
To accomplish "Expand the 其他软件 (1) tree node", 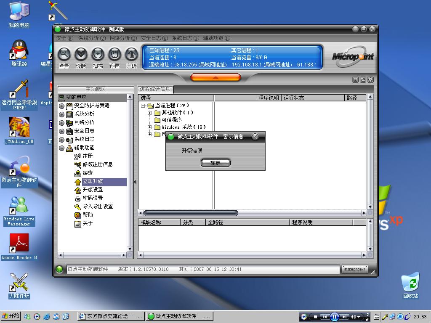I will 149,113.
